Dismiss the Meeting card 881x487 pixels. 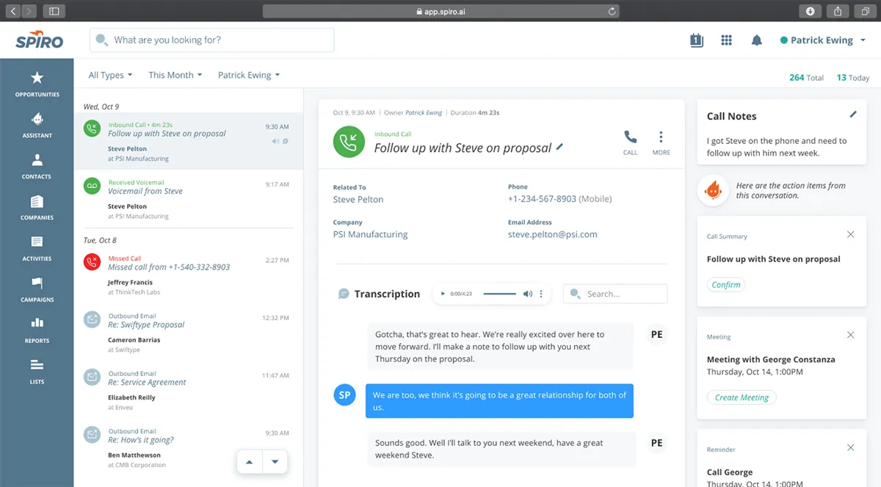tap(850, 335)
